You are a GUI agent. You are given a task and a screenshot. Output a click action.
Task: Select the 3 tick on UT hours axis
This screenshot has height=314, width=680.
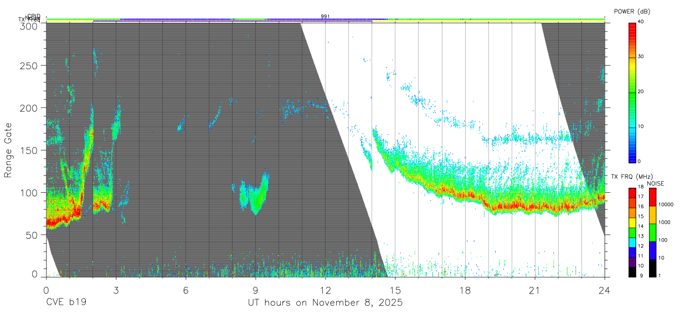[116, 290]
